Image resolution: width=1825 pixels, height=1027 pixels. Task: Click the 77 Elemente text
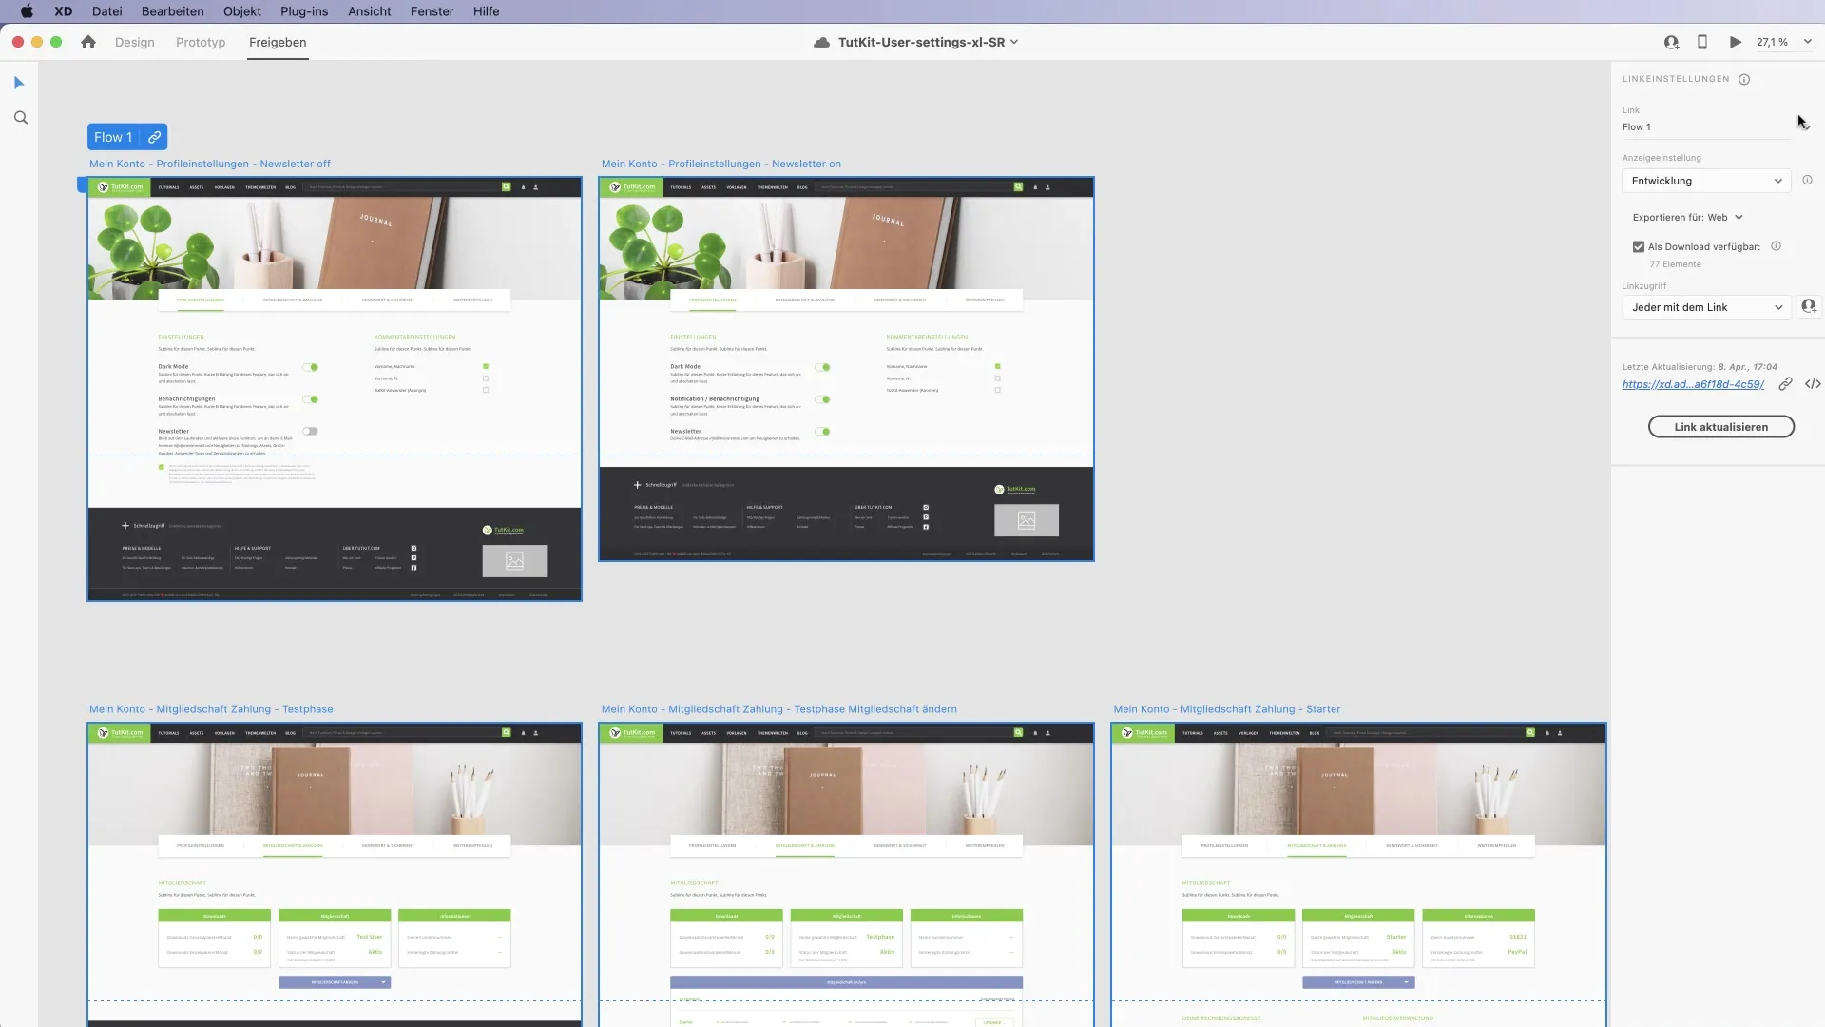[1676, 264]
